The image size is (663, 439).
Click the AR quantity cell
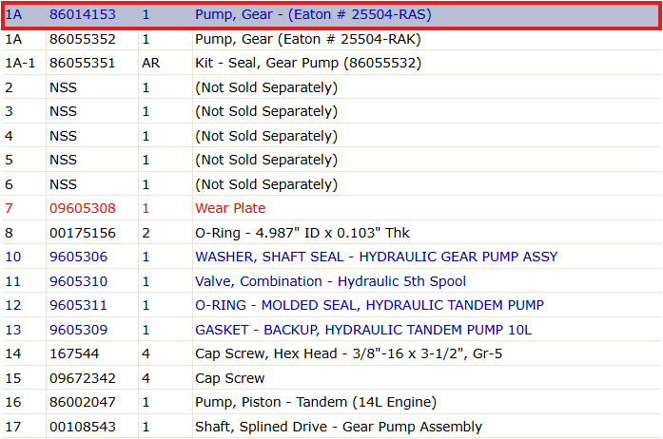pyautogui.click(x=151, y=64)
